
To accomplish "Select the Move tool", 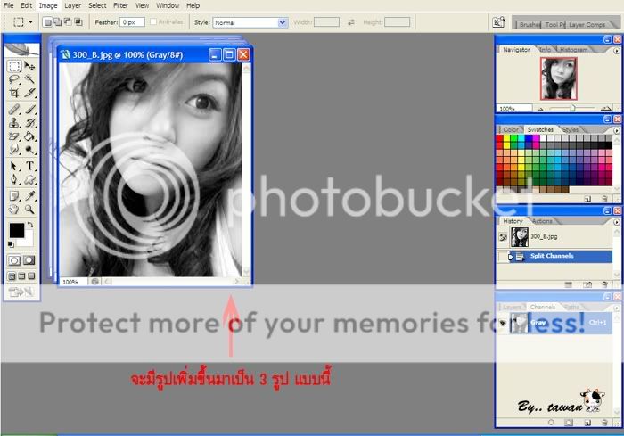I will pos(30,66).
